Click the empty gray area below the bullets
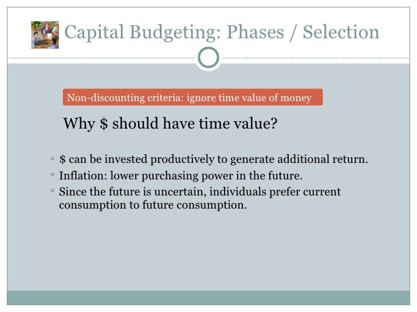Viewport: 417px width, 312px height. [x=208, y=251]
